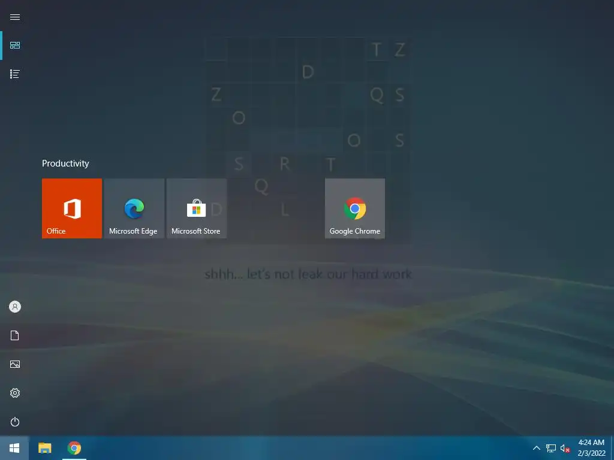Image resolution: width=614 pixels, height=460 pixels.
Task: Switch to Chrome in the taskbar
Action: coord(74,448)
